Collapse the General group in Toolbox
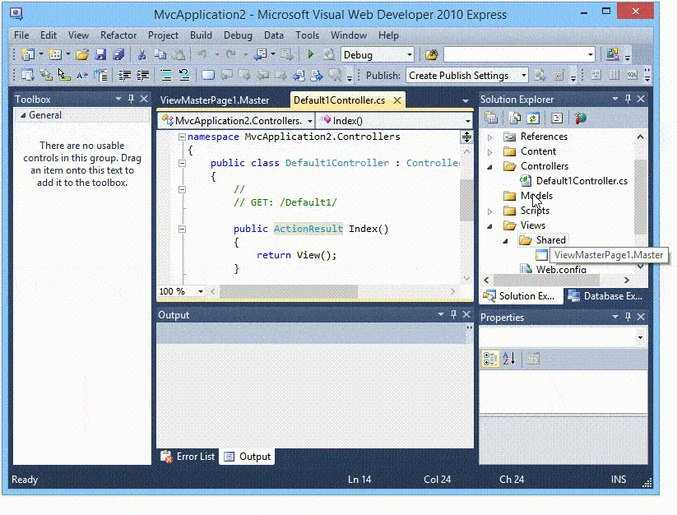677x515 pixels. 23,115
